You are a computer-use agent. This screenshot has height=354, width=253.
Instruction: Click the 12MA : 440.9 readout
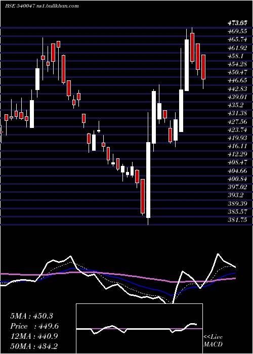click(x=34, y=336)
